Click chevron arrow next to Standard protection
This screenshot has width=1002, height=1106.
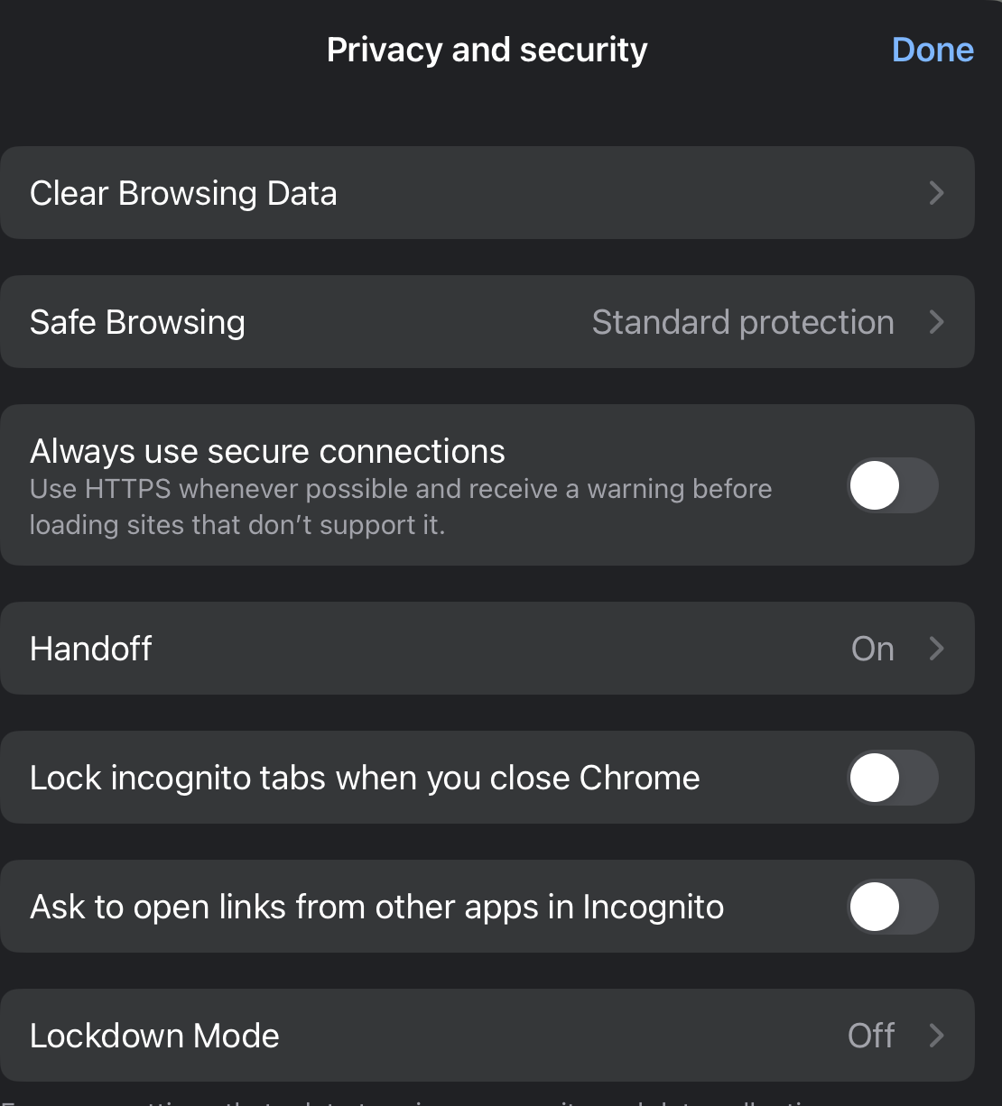pyautogui.click(x=936, y=322)
